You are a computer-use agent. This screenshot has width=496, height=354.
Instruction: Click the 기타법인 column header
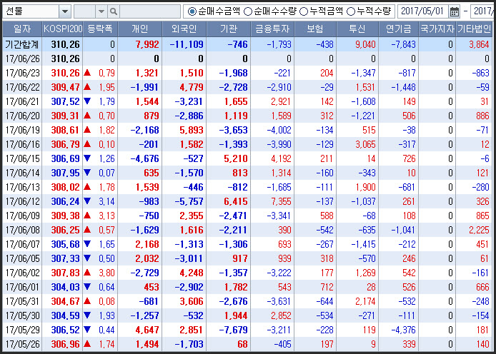click(474, 29)
